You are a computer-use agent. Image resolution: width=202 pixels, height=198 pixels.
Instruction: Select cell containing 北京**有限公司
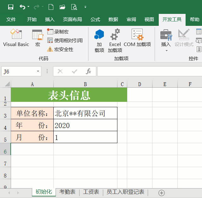click(85, 113)
